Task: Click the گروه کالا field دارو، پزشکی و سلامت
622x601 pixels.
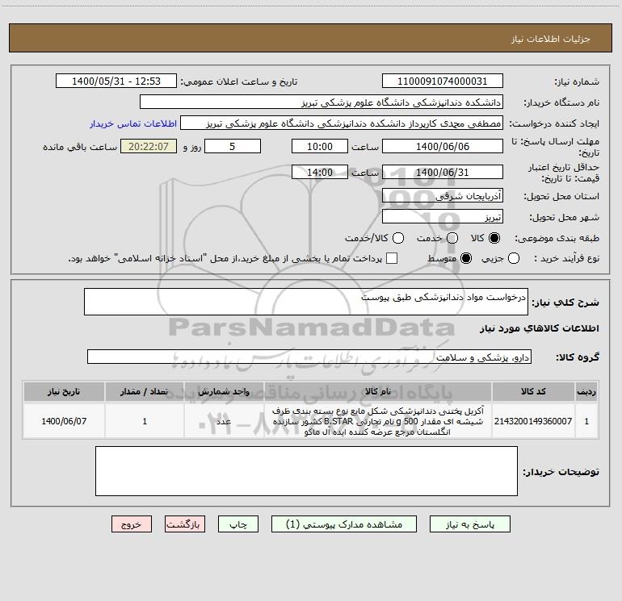Action: 309,357
